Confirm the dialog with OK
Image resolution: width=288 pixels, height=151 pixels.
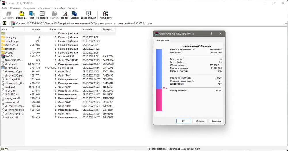[x=183, y=121]
